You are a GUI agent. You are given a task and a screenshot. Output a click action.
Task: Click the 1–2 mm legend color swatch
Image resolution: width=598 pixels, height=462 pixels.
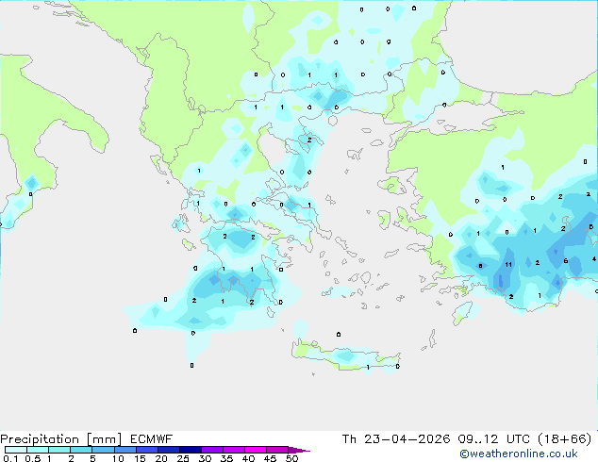click(59, 450)
